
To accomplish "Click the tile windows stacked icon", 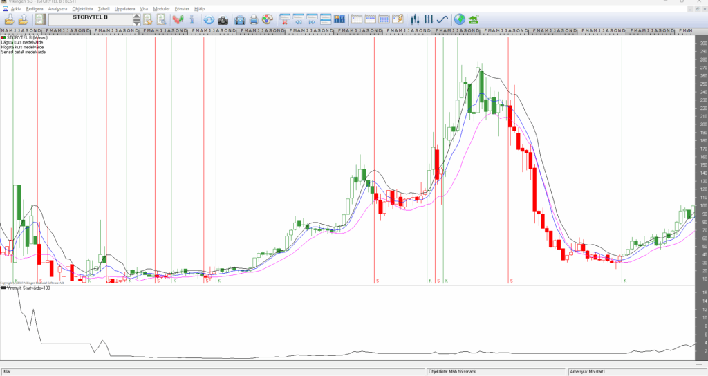I will 326,19.
